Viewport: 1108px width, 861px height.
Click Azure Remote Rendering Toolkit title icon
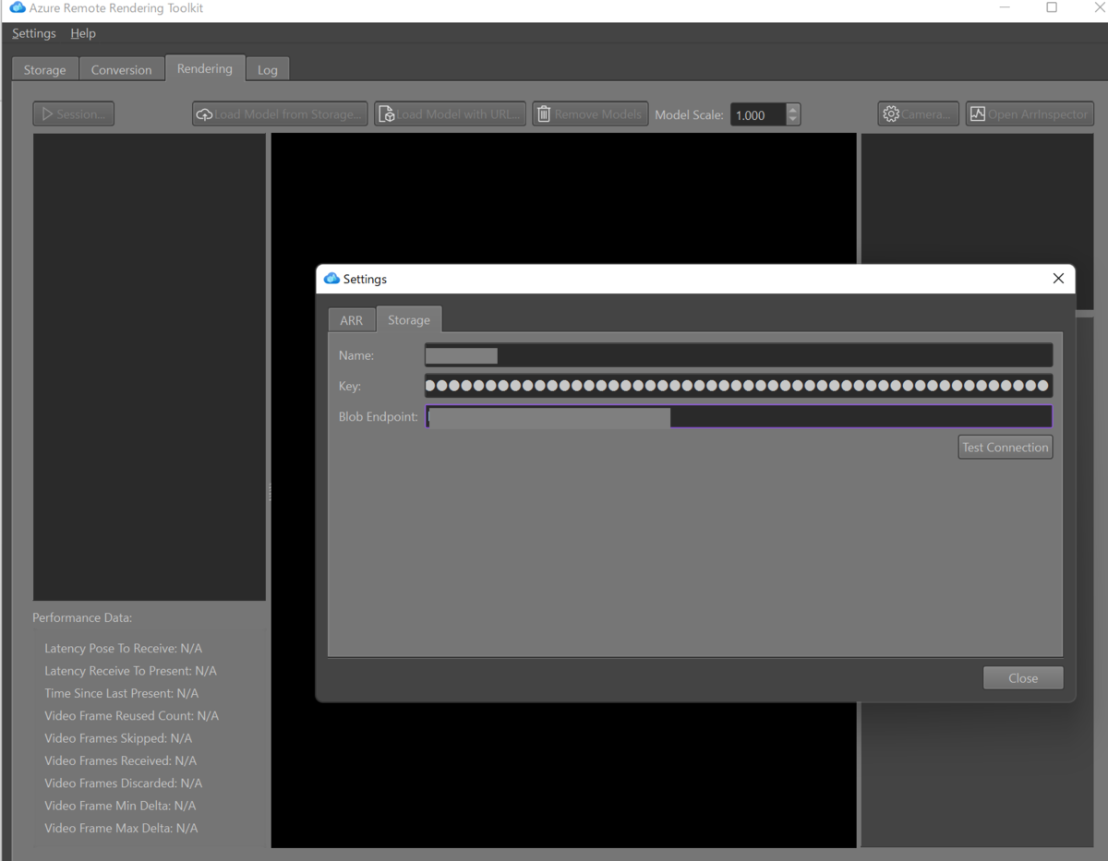point(17,7)
